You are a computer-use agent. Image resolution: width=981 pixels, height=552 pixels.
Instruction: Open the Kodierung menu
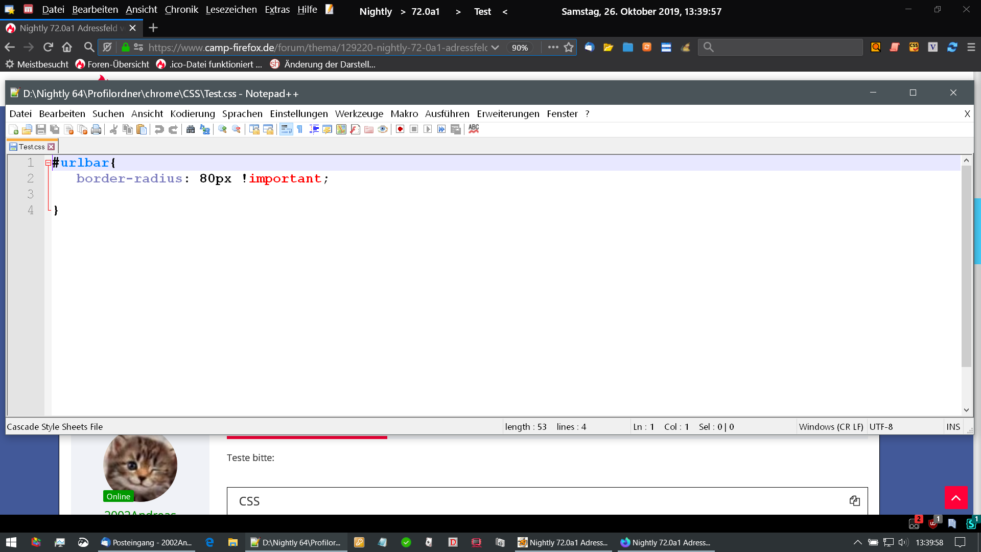(x=192, y=114)
